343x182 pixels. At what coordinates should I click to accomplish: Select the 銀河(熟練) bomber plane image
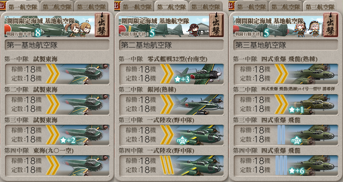199,105
